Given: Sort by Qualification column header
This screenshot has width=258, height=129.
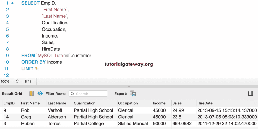Looking at the screenshot, I should pyautogui.click(x=84, y=103).
